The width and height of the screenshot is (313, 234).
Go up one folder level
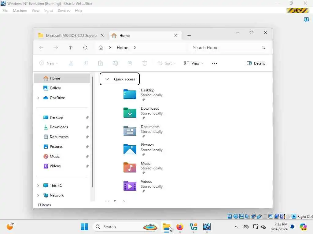coord(71,48)
